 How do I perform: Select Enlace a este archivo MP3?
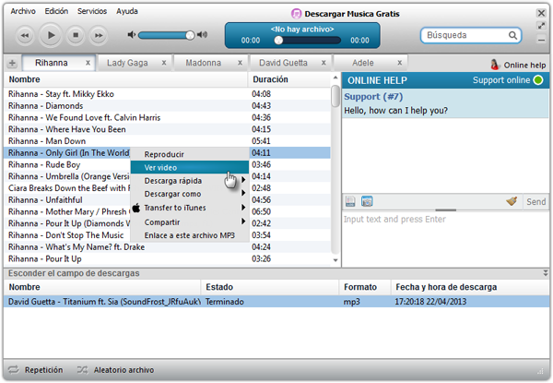click(190, 235)
